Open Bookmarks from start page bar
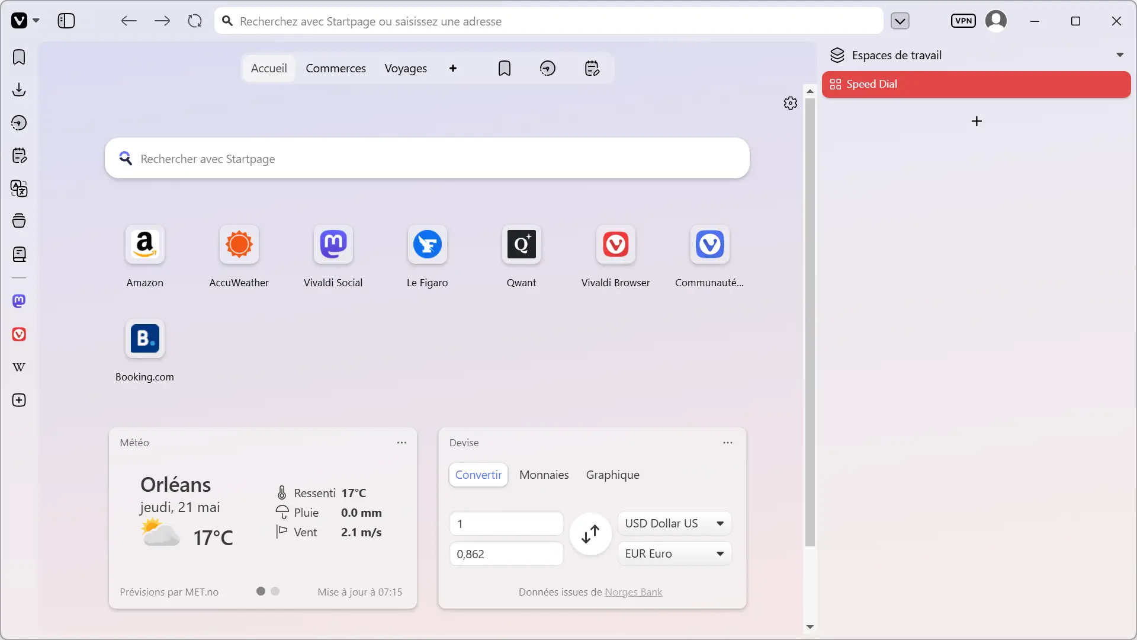Viewport: 1137px width, 640px height. coord(505,68)
